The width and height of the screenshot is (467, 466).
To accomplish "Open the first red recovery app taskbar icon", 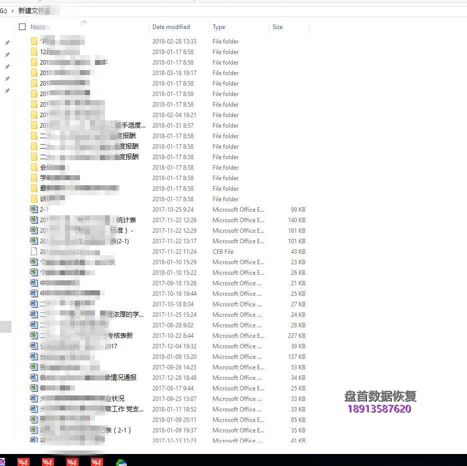I will (x=22, y=462).
